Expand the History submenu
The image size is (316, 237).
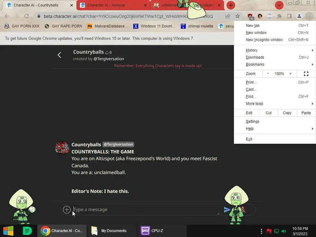pyautogui.click(x=275, y=50)
